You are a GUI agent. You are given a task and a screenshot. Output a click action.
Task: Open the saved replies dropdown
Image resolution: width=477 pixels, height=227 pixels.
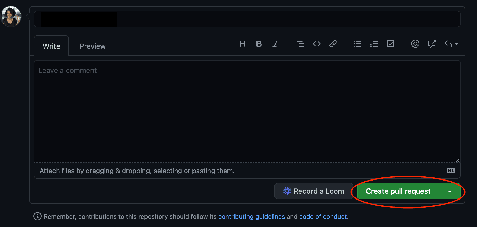451,44
